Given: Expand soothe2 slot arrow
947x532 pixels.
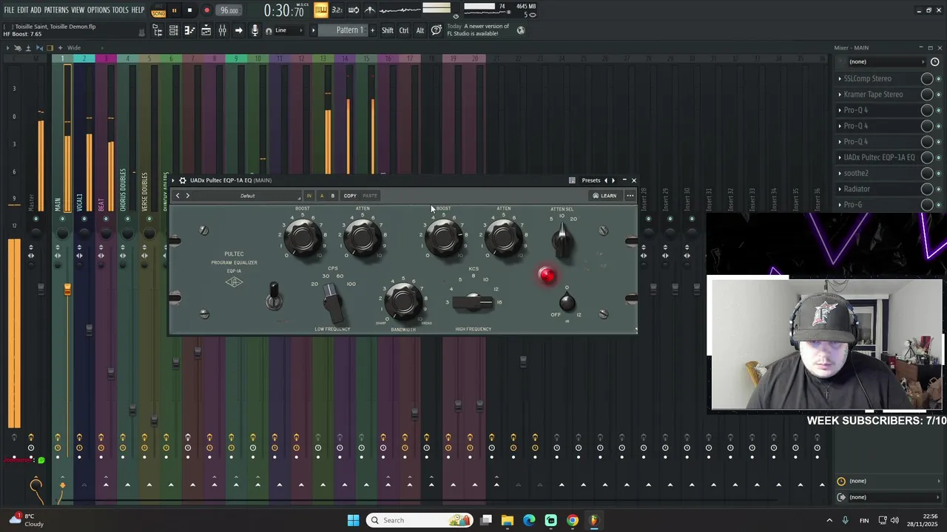Looking at the screenshot, I should click(840, 174).
